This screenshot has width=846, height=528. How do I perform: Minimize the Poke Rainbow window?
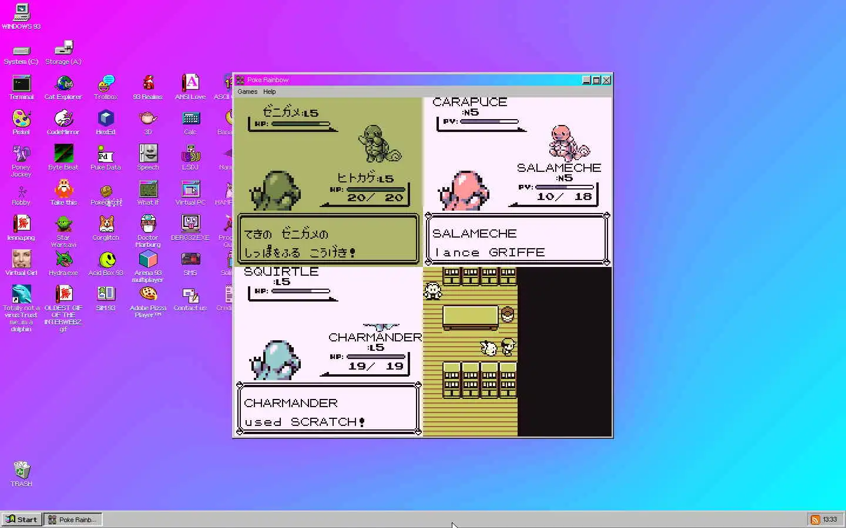click(586, 80)
